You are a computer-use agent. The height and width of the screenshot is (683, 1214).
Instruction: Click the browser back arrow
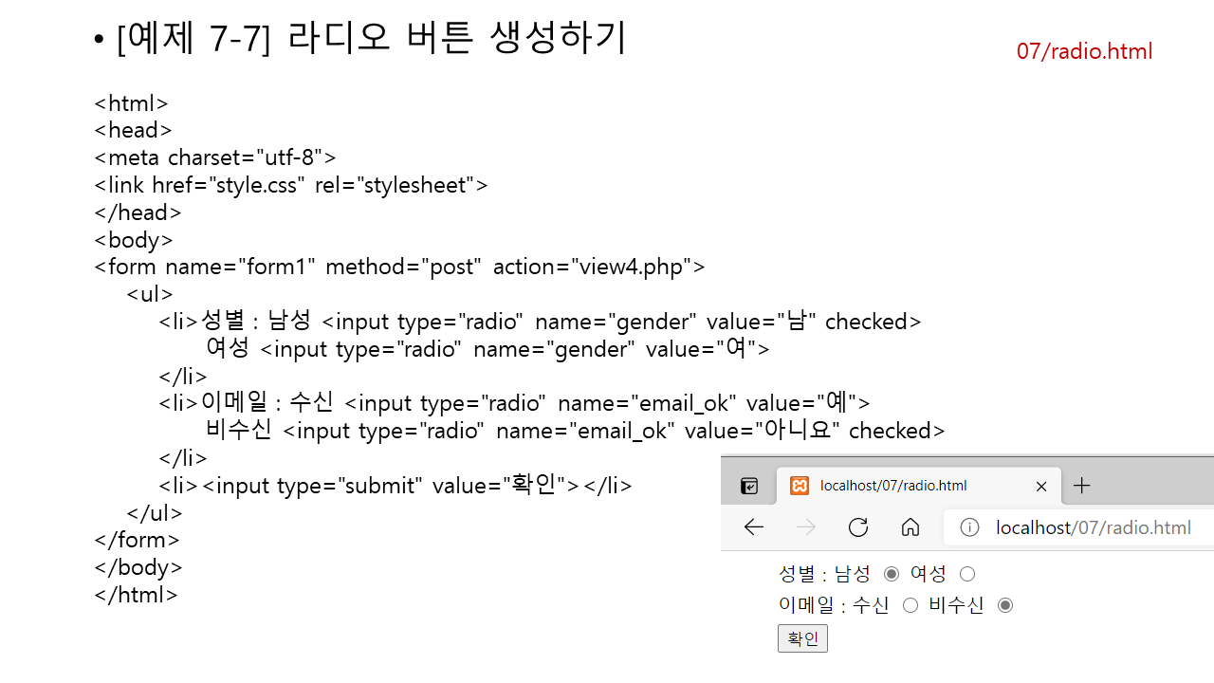(754, 527)
